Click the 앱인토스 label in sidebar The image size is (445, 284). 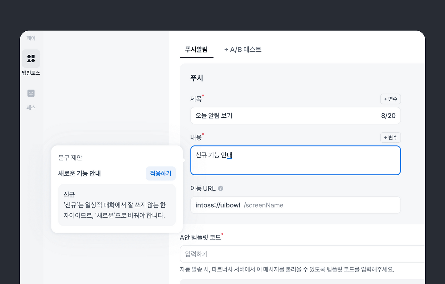point(31,73)
